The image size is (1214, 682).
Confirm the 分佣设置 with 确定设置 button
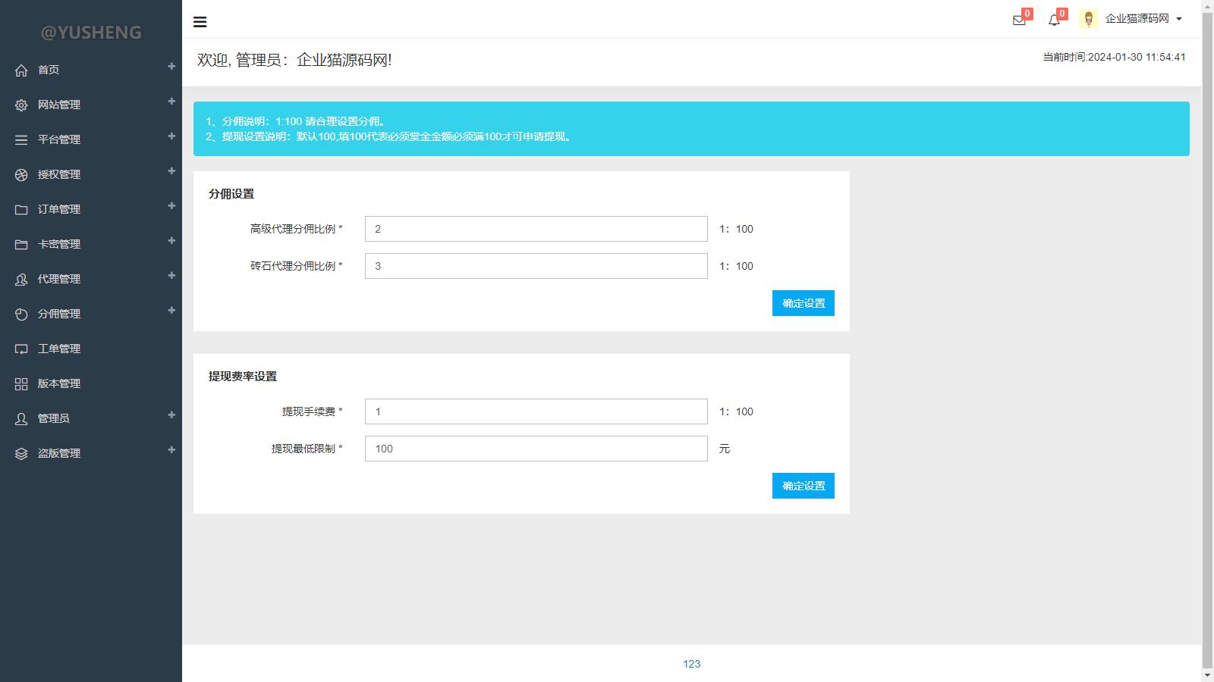point(803,303)
